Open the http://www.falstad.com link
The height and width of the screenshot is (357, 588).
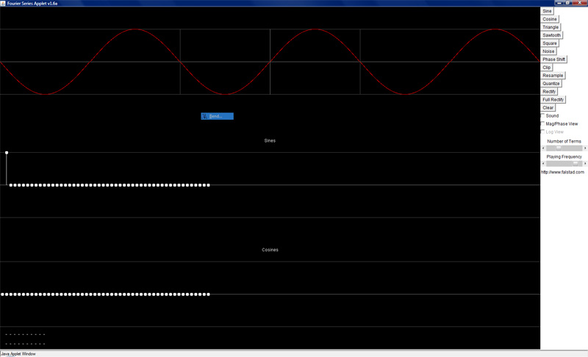point(562,173)
